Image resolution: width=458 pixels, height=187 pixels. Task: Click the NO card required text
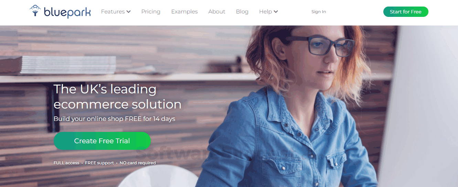point(138,163)
